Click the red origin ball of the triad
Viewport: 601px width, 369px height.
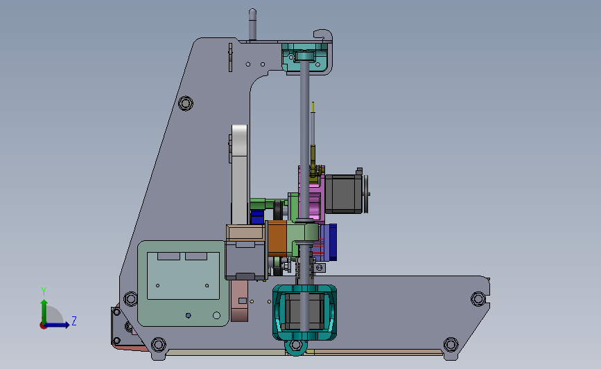(x=43, y=326)
